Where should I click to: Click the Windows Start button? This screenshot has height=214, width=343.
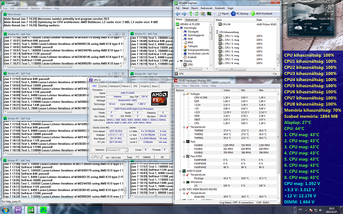coord(6,210)
